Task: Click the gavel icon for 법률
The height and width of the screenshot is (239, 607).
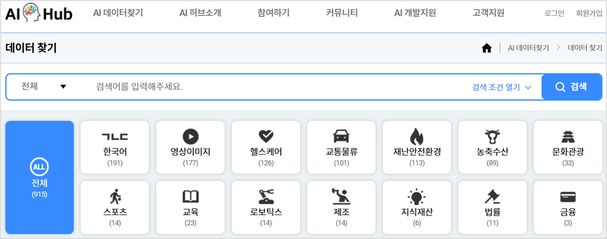Action: point(492,197)
